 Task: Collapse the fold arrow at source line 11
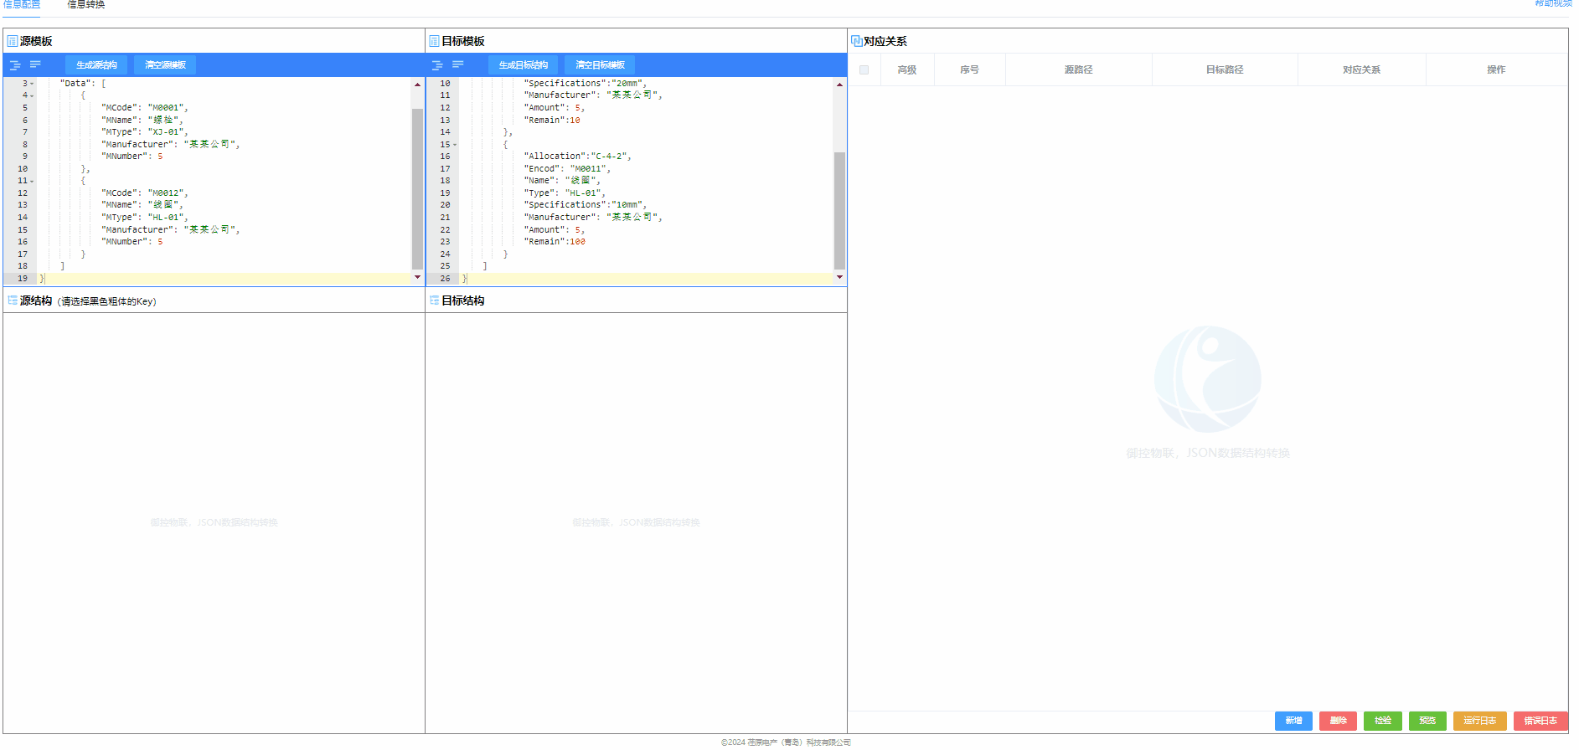(33, 181)
